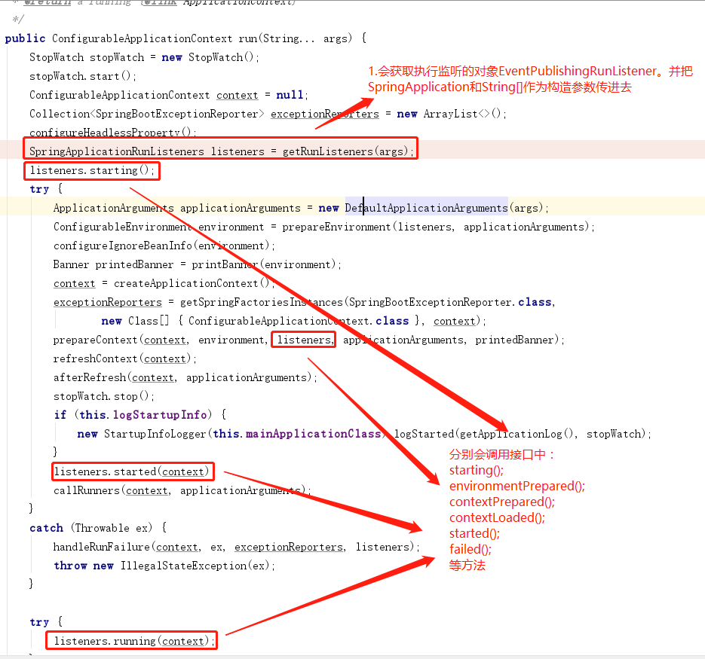Click the 'if' keyword before logStartupInfo

[60, 415]
